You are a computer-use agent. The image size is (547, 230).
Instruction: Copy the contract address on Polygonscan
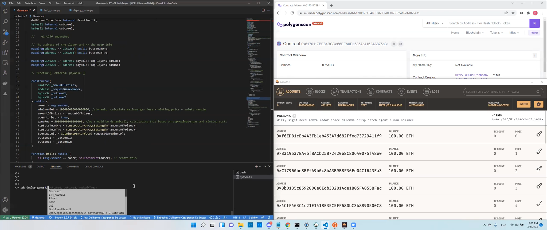[394, 44]
